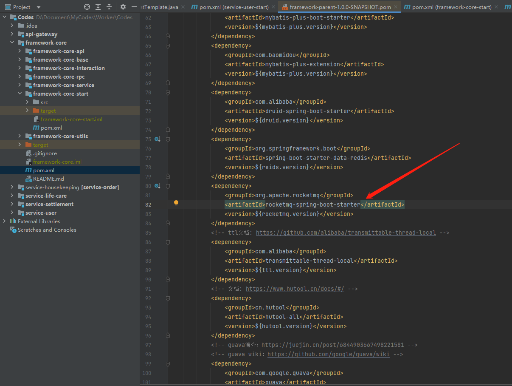Select target folder inside framework-core-start
Image resolution: width=512 pixels, height=386 pixels.
pyautogui.click(x=48, y=111)
